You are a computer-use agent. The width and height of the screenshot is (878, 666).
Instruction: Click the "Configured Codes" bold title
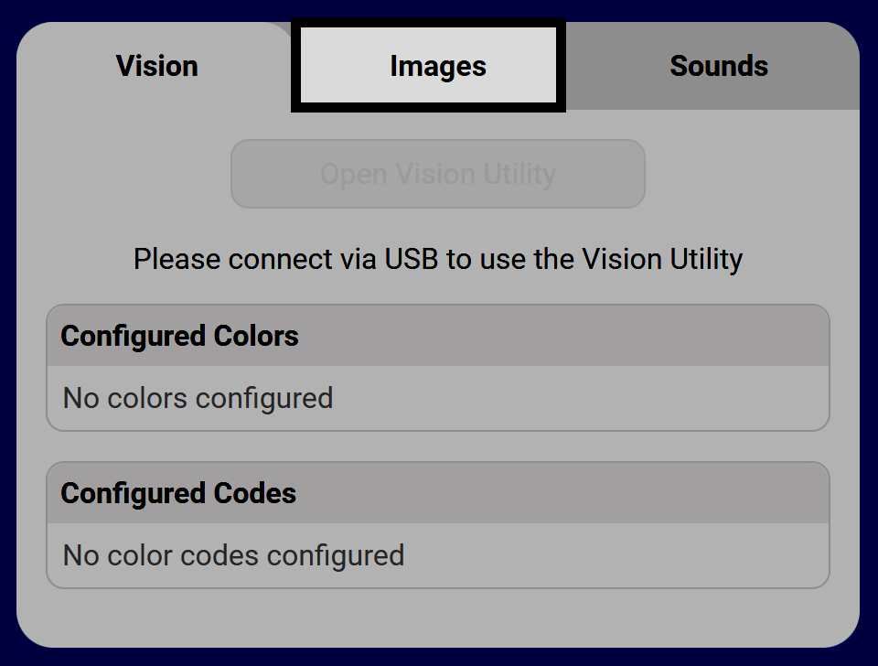[x=178, y=493]
